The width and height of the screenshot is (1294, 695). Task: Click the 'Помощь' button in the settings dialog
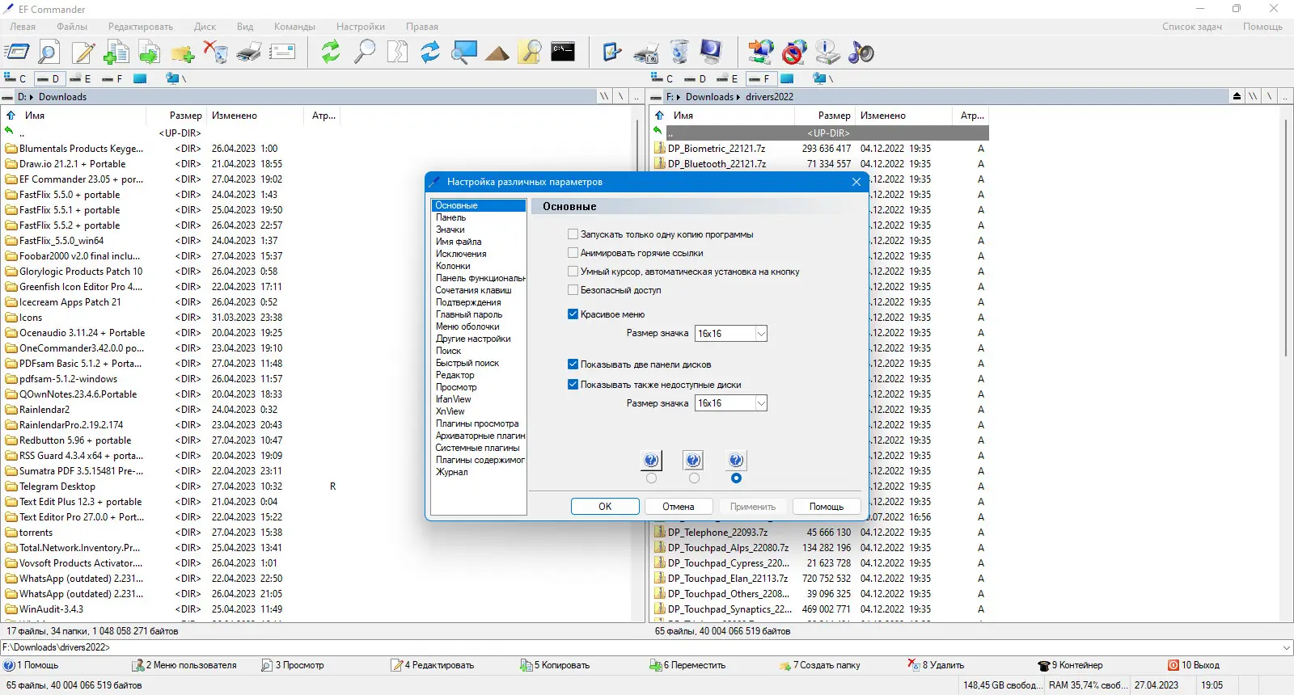coord(827,507)
